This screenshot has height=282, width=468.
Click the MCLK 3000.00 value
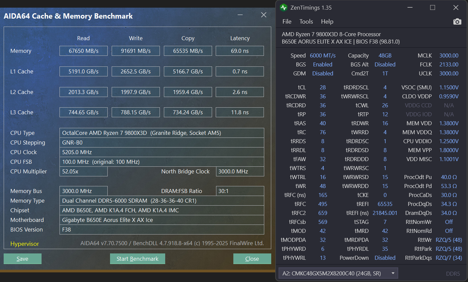[x=449, y=55]
